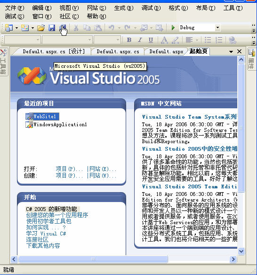Open Visual Studio 2005中的安全性 article headline

pos(190,149)
